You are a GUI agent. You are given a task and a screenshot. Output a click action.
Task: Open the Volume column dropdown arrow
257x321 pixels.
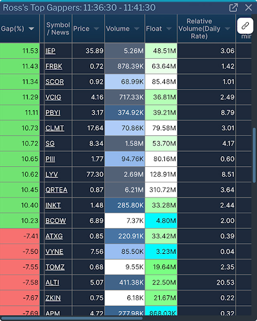click(137, 29)
